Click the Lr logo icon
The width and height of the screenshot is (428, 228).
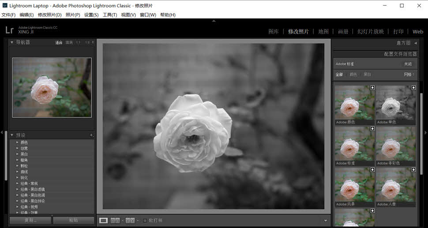click(x=9, y=30)
